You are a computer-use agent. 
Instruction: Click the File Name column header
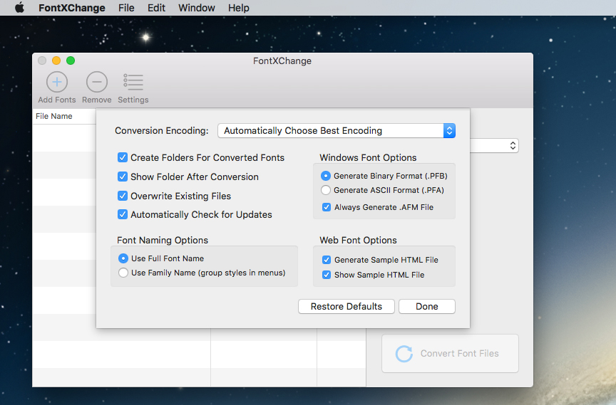coord(64,116)
